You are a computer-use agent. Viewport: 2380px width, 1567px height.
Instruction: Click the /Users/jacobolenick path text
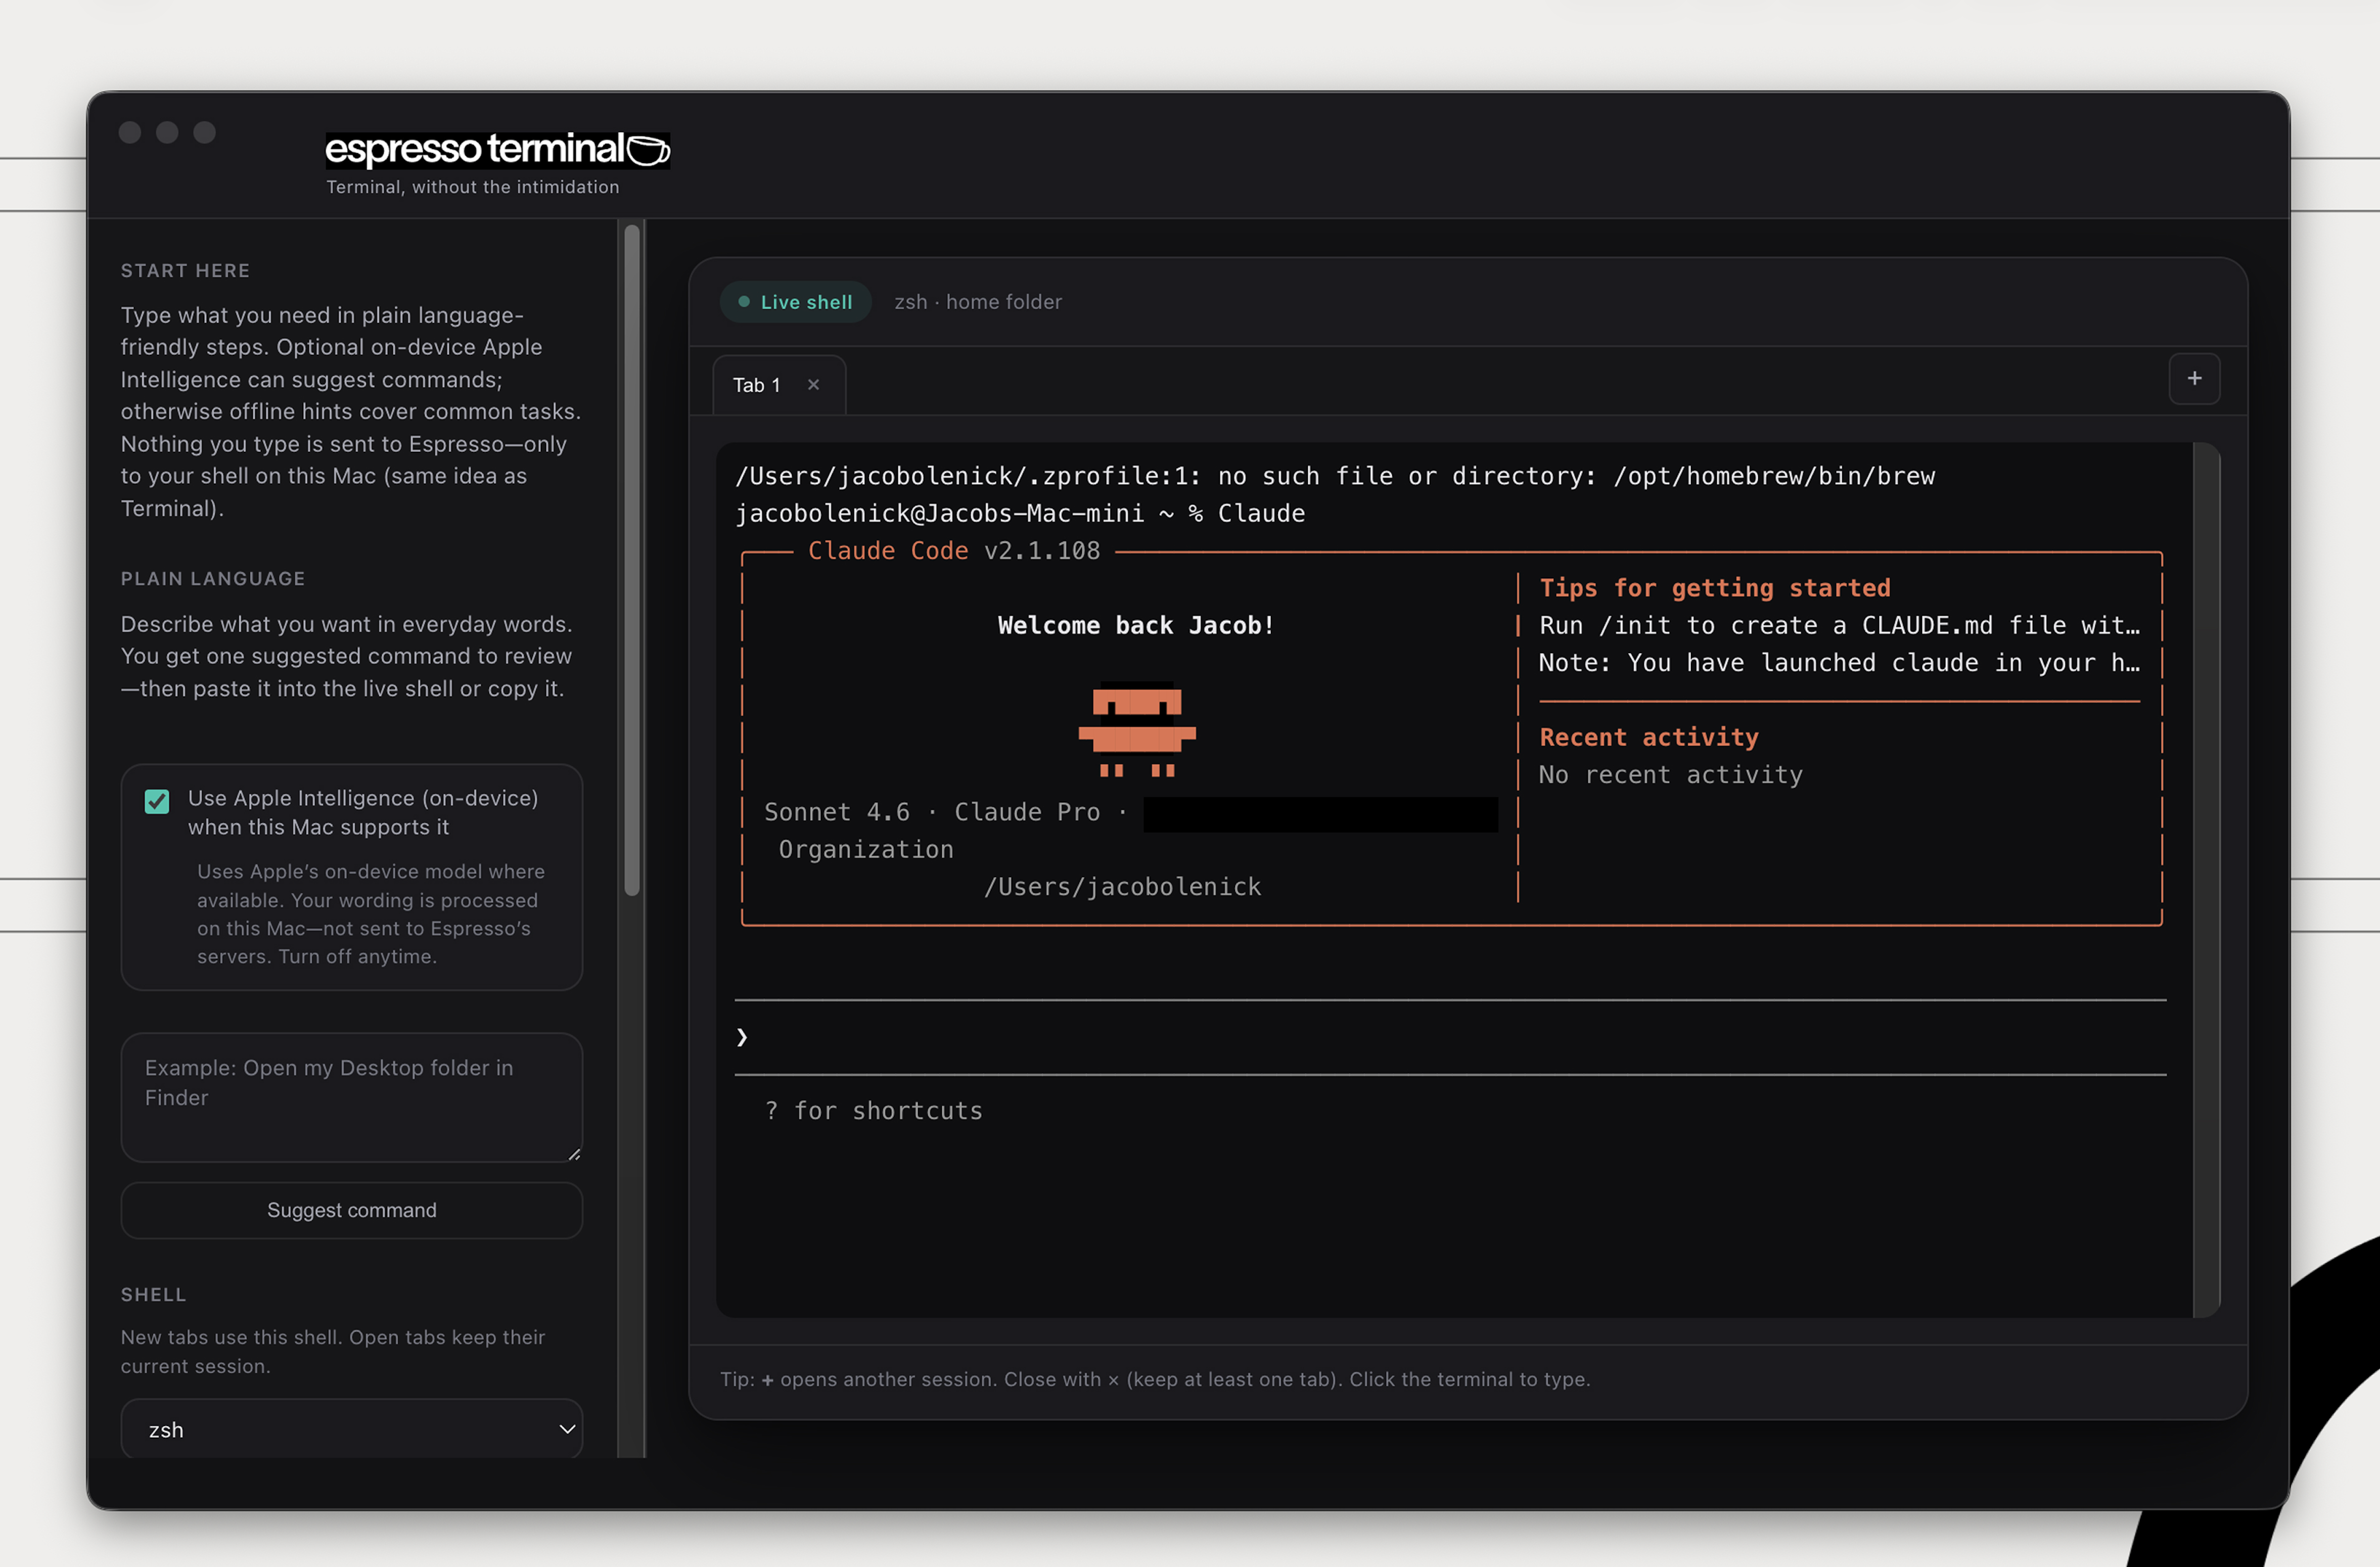[x=1122, y=886]
